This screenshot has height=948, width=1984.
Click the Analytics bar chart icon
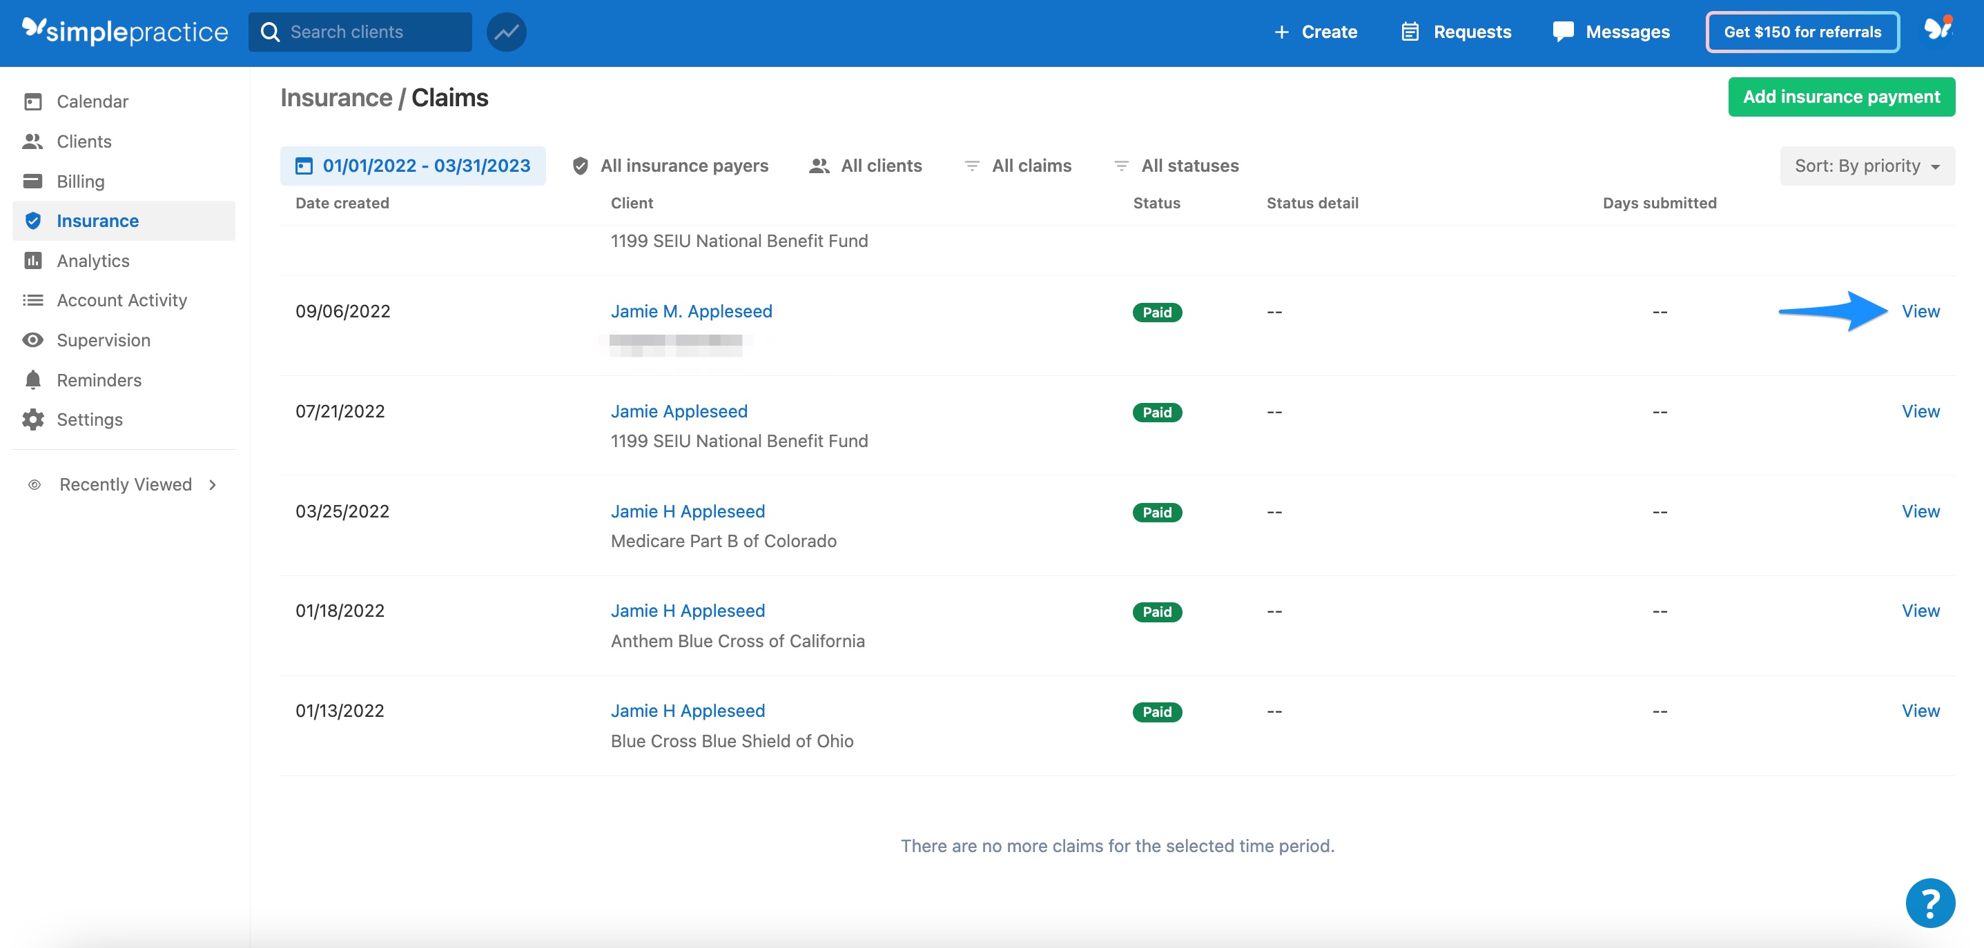pyautogui.click(x=33, y=261)
